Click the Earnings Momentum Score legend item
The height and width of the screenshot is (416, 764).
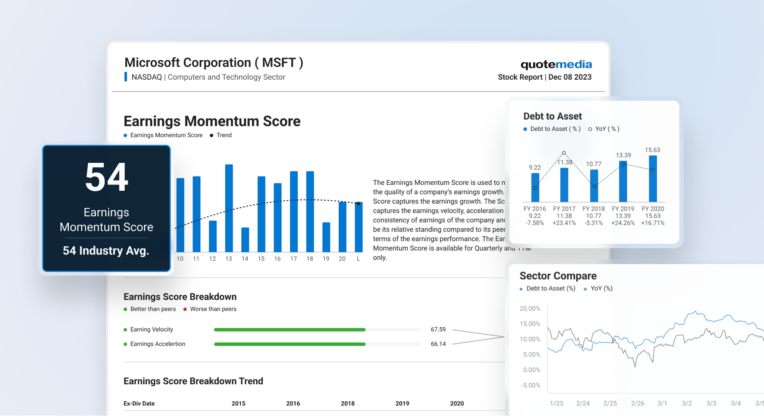(x=163, y=135)
